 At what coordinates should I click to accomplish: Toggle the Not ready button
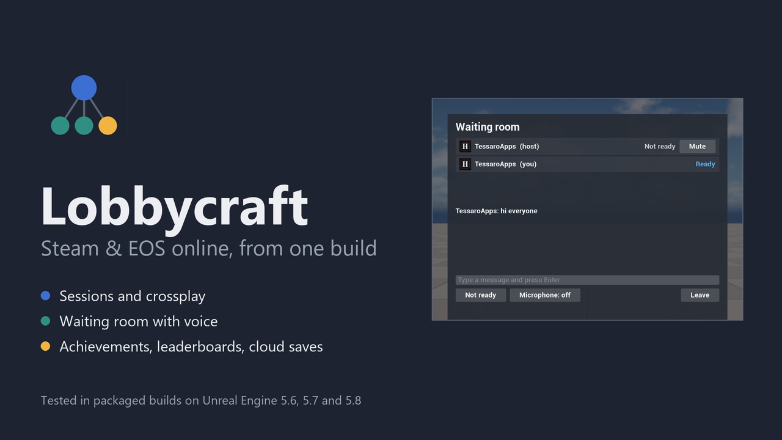point(480,295)
